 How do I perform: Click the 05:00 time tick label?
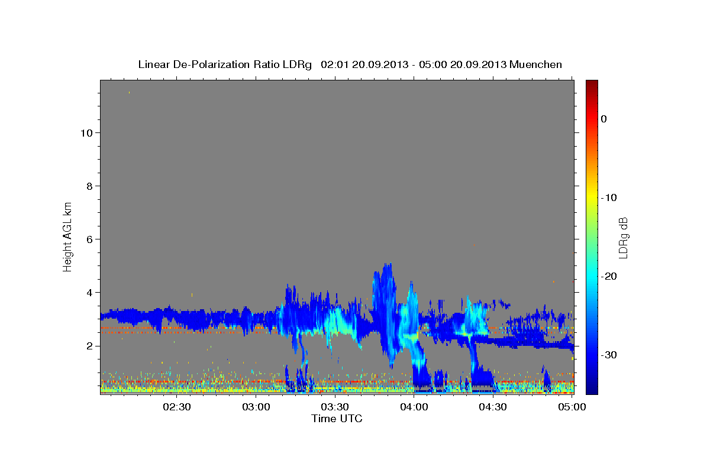coord(572,407)
